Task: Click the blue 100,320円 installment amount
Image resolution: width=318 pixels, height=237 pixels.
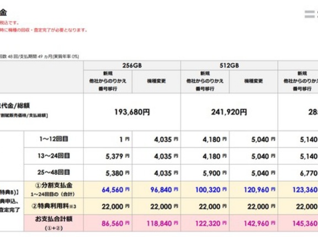Action: click(x=211, y=190)
